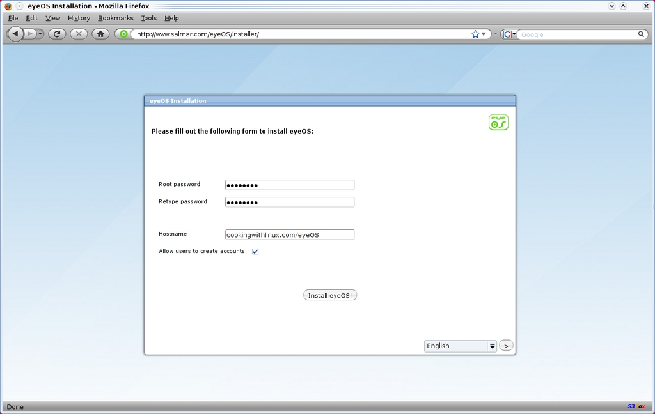Screen dimensions: 655x414
Task: Bookmark this page with the star icon
Action: tap(475, 34)
